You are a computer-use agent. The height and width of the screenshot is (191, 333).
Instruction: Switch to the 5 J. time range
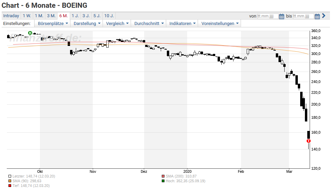(x=97, y=16)
